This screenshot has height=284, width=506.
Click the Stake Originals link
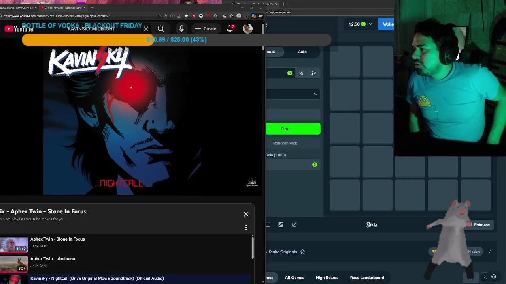pos(282,252)
